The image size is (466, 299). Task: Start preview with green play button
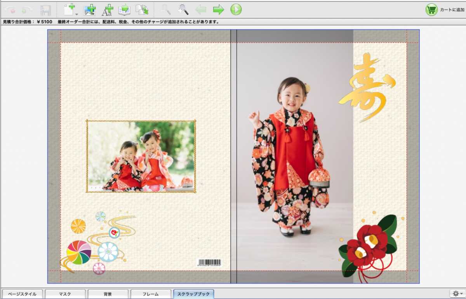236,10
